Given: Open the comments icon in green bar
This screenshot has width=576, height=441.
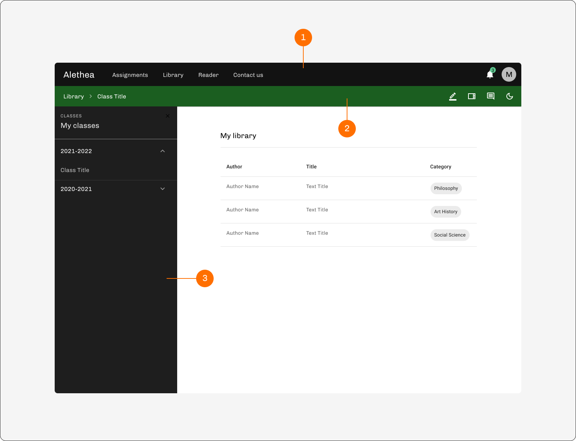Looking at the screenshot, I should (491, 96).
